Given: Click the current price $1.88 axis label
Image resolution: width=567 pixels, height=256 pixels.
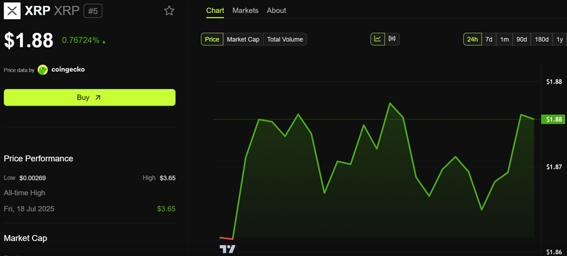Looking at the screenshot, I should pos(552,119).
